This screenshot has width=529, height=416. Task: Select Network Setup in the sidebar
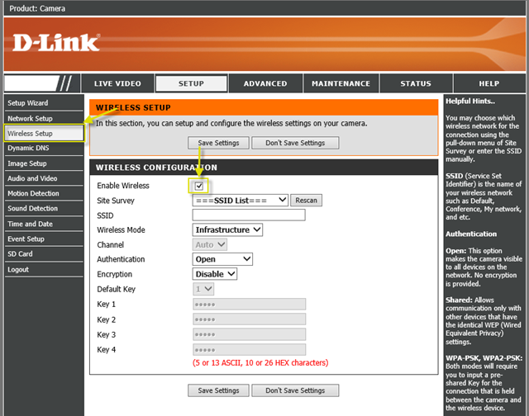pos(30,118)
